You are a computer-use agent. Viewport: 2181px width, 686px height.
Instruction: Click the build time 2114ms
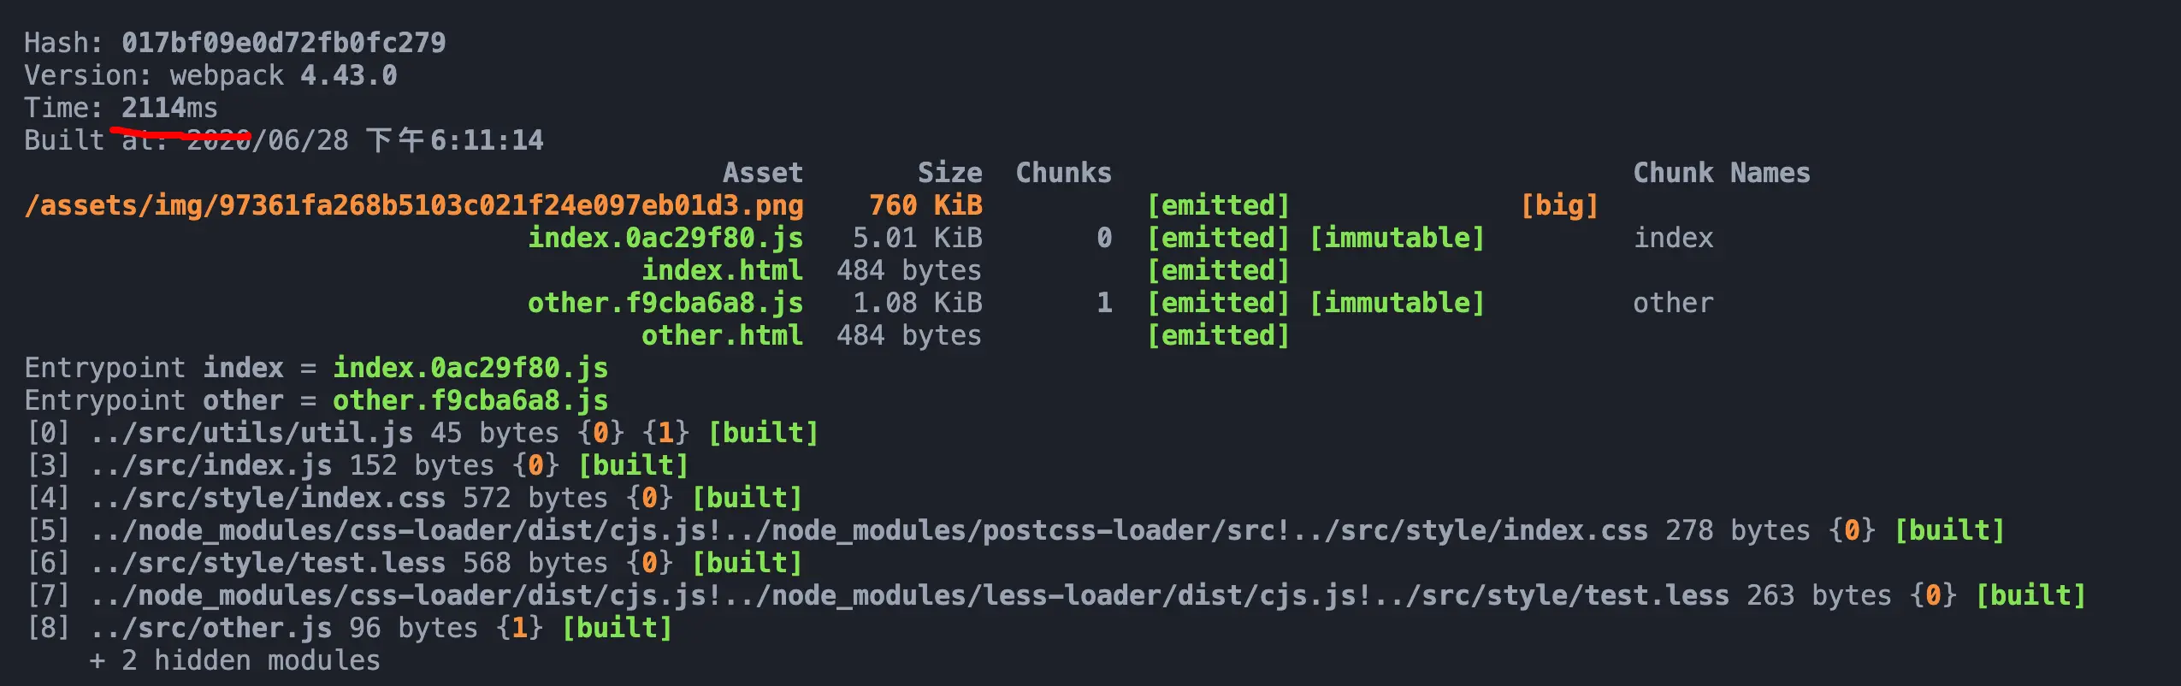(x=169, y=108)
